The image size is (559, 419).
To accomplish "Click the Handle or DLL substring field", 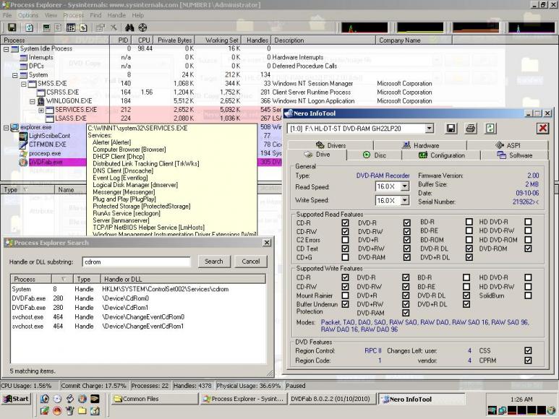I will point(135,262).
